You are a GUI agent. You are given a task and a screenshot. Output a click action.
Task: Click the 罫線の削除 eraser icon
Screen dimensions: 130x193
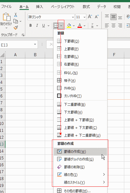[x=59, y=167]
